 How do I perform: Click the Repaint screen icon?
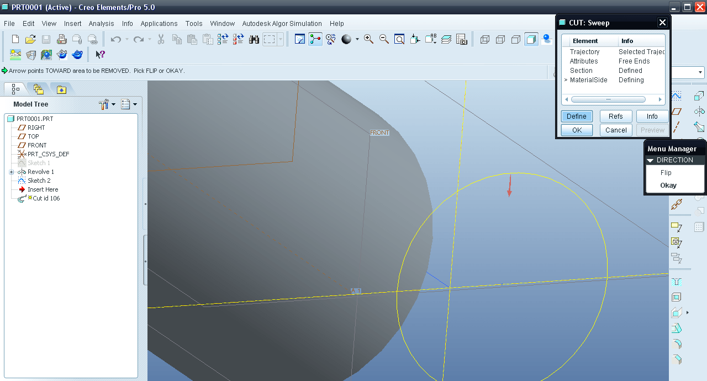[x=300, y=39]
